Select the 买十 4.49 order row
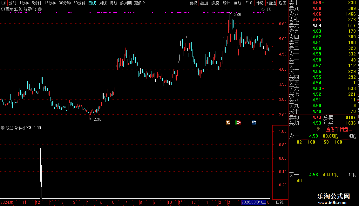The height and width of the screenshot is (206, 359). [x=322, y=111]
